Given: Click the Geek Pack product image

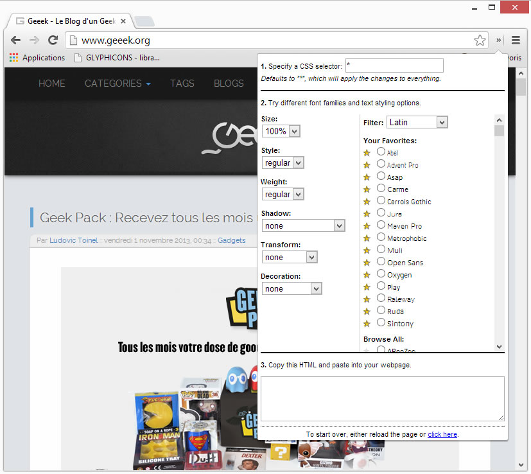Looking at the screenshot, I should 159,368.
